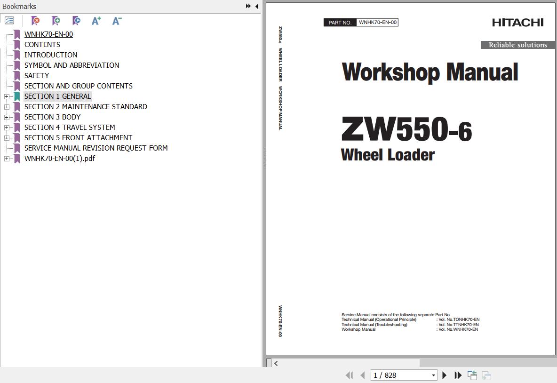Select the WNHK70-EN-00(1).pdf bookmark label
The height and width of the screenshot is (383, 557).
click(60, 158)
